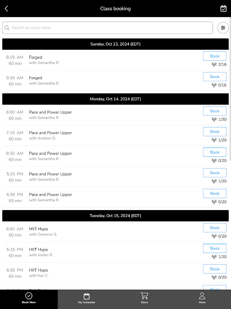Go back using the top-left arrow

(6, 8)
